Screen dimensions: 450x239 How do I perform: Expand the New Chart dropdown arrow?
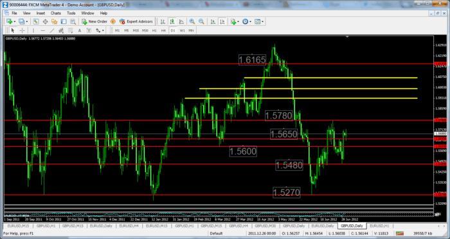15,22
